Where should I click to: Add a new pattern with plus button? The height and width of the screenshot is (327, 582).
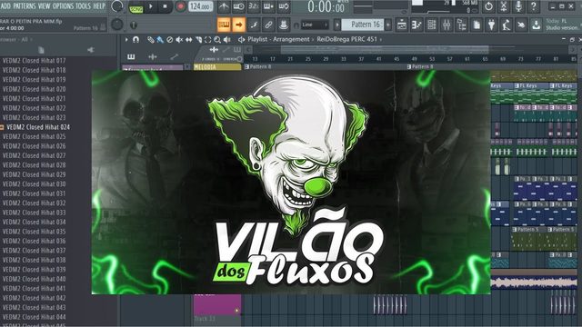[x=388, y=25]
